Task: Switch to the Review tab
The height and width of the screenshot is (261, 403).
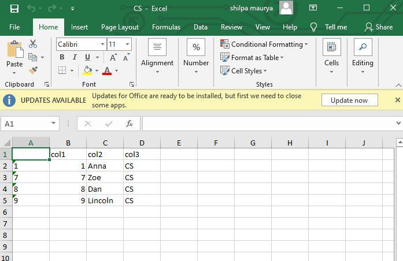Action: pyautogui.click(x=232, y=27)
